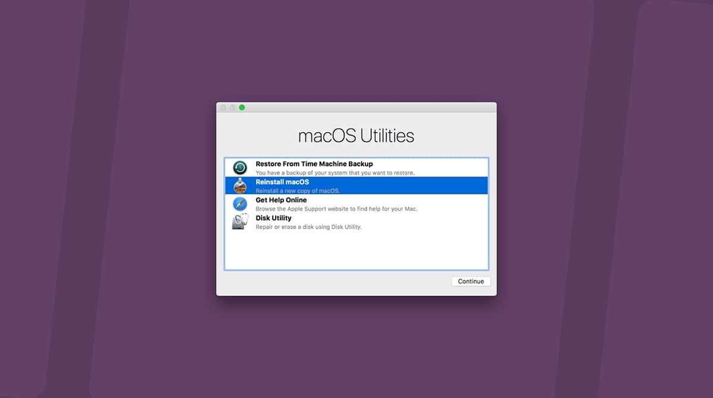
Task: Click the Continue button
Action: [x=471, y=282]
